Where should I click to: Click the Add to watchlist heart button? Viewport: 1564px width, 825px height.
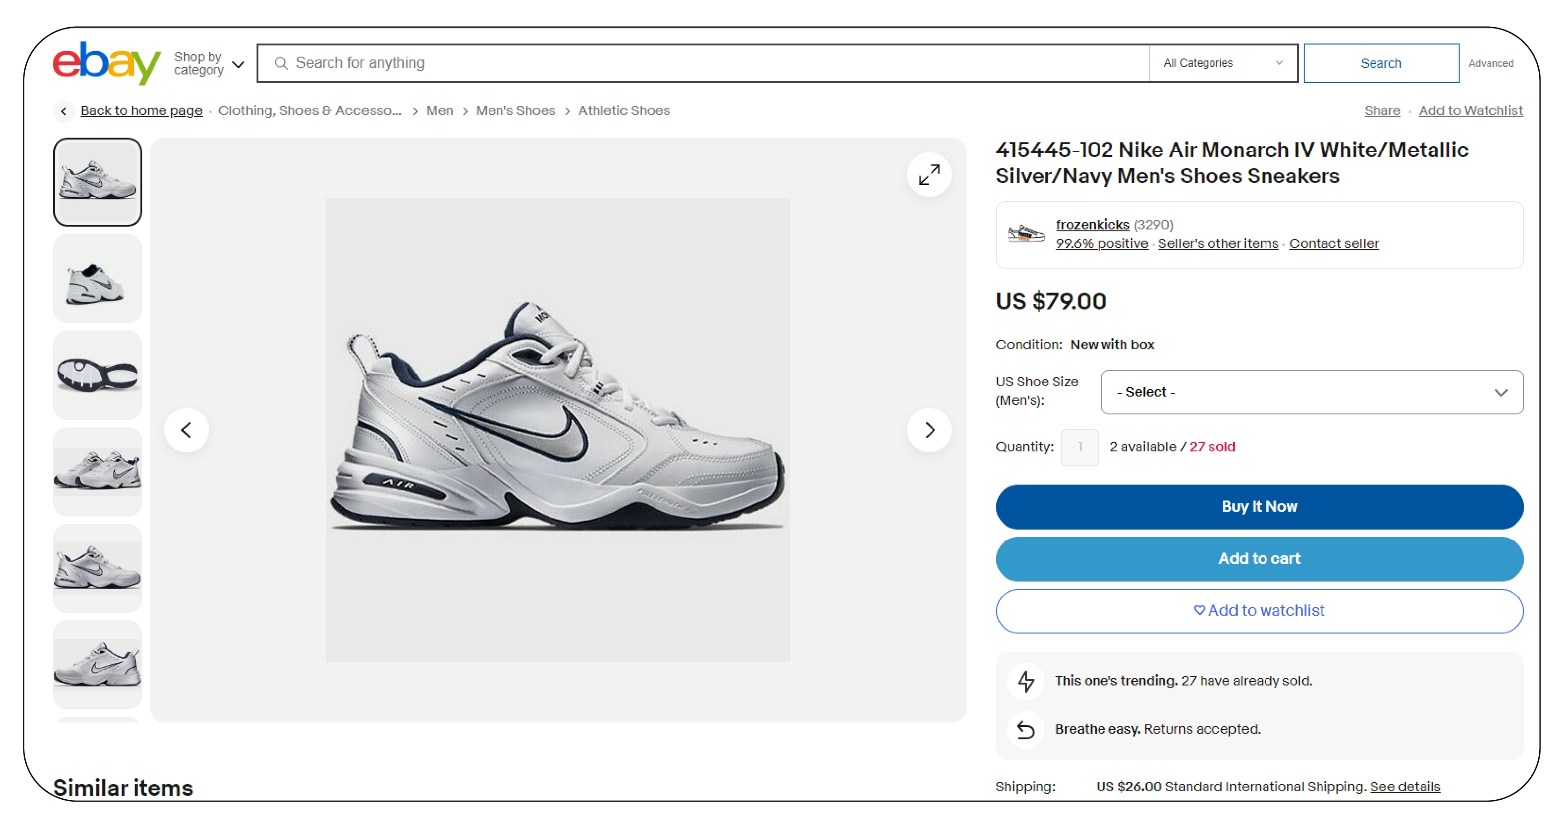[x=1259, y=611]
